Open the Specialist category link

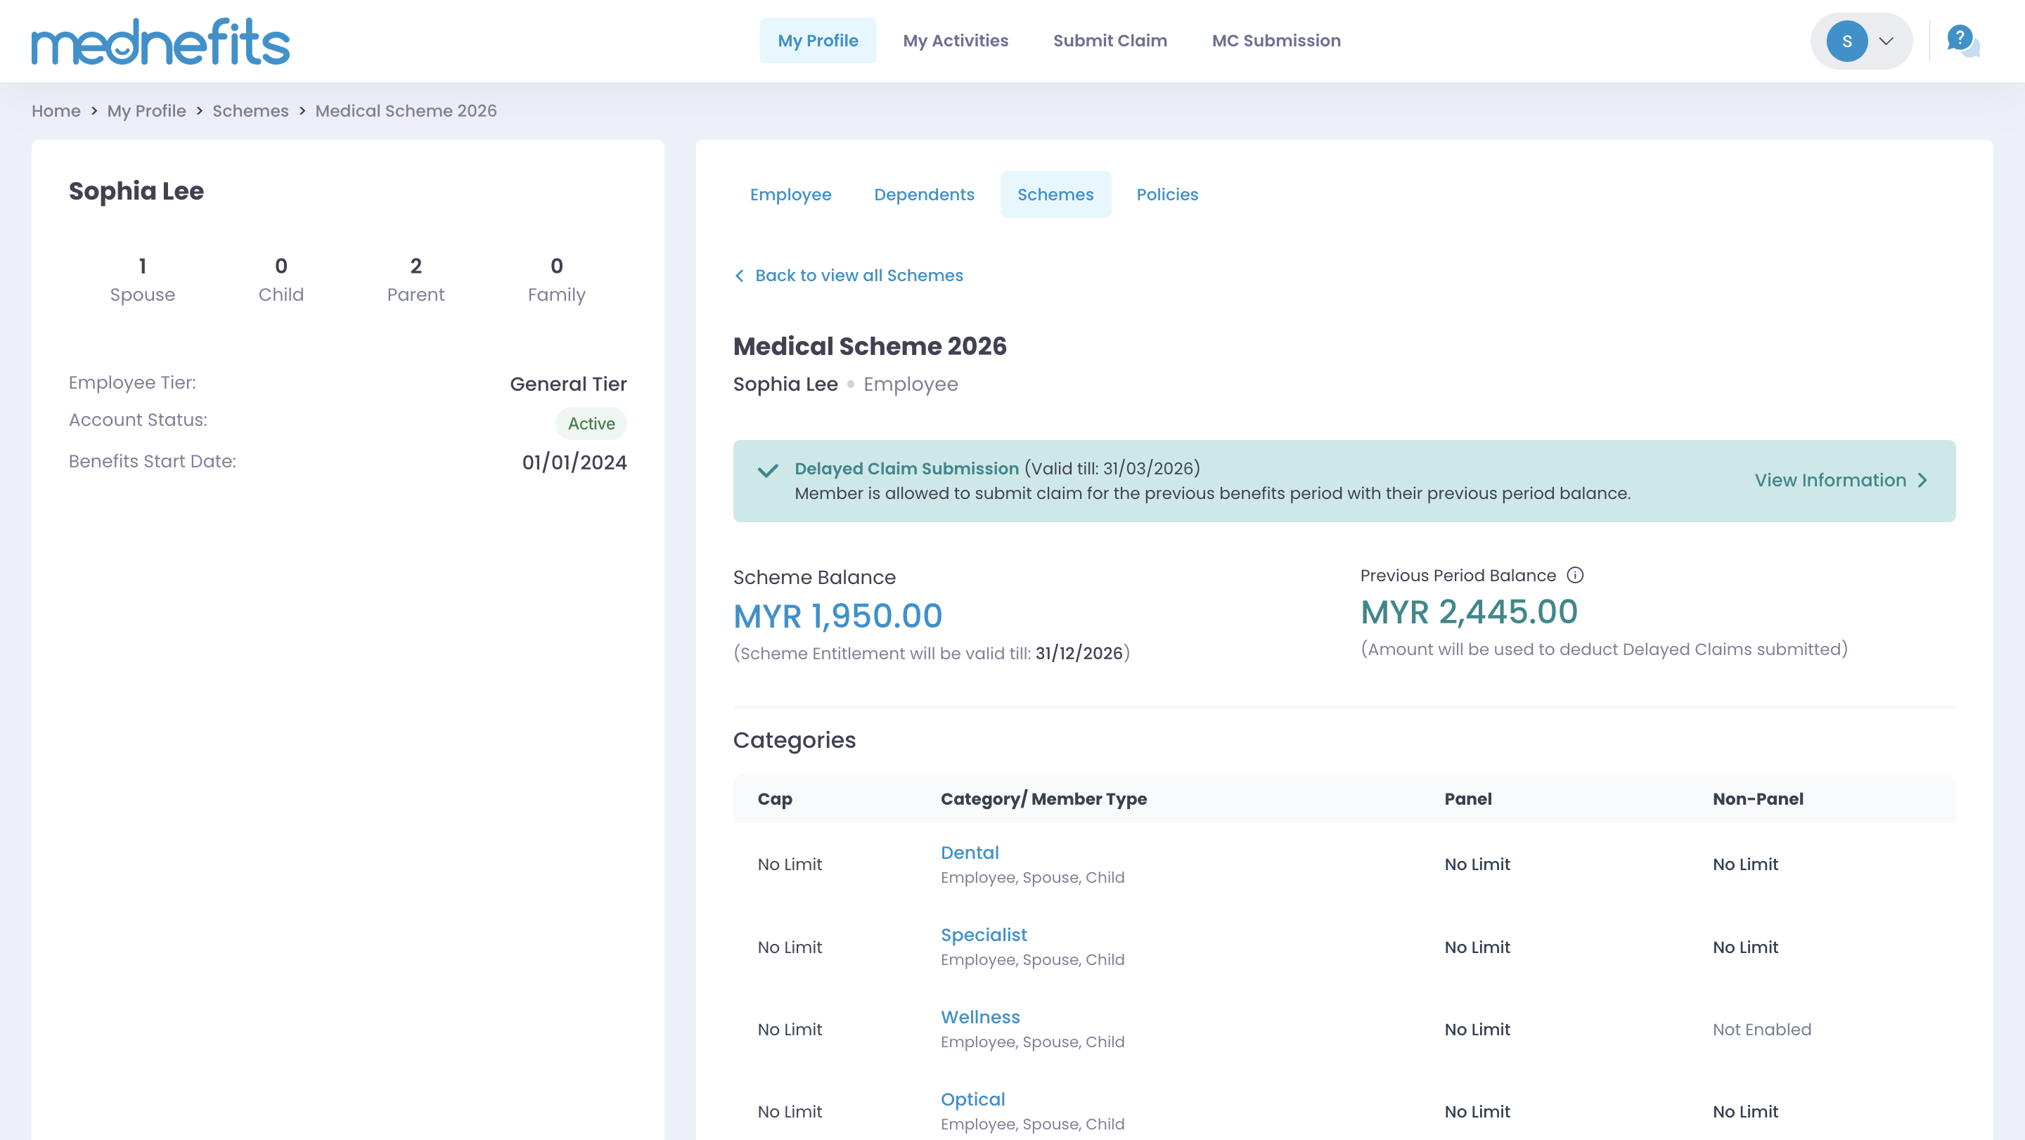click(x=984, y=935)
